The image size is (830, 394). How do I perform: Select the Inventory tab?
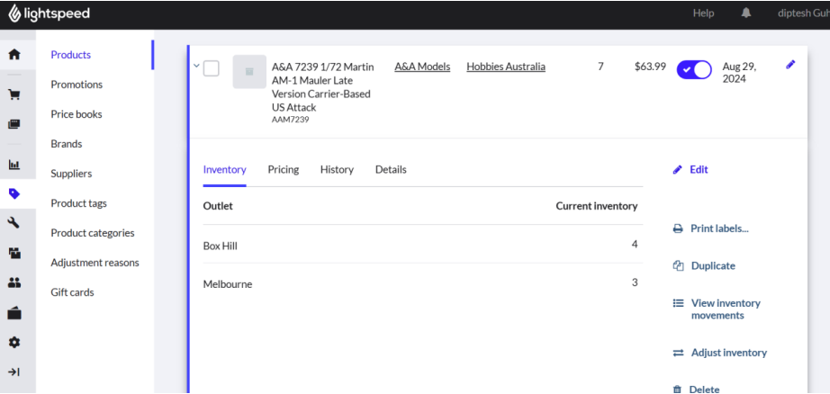pos(224,170)
